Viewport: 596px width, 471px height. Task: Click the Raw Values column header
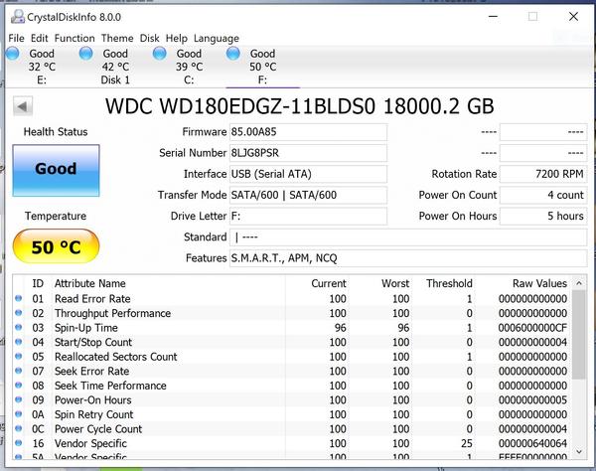[x=539, y=283]
